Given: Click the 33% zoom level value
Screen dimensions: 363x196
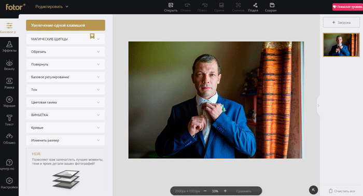Looking at the screenshot, I should tap(215, 191).
